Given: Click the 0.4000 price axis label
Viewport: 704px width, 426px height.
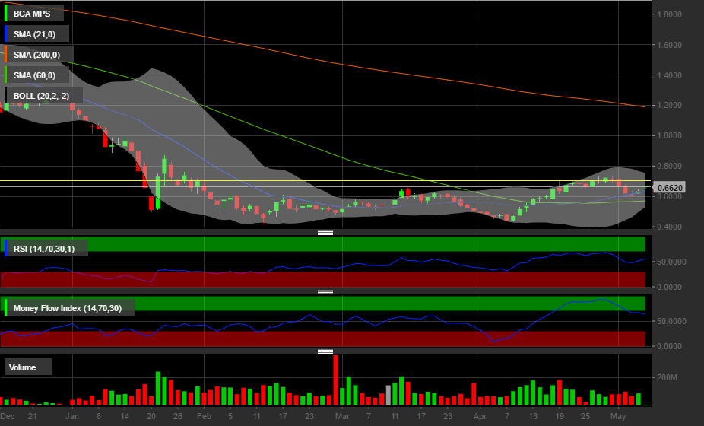Looking at the screenshot, I should (669, 227).
